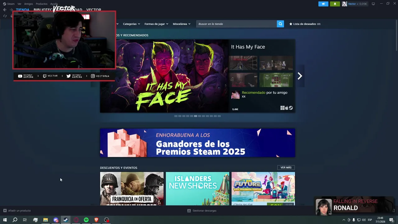The image size is (398, 224).
Task: Click the system tray volume icon
Action: pyautogui.click(x=364, y=220)
